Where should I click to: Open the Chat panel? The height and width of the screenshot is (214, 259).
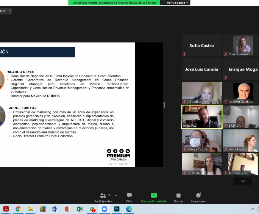pyautogui.click(x=129, y=197)
